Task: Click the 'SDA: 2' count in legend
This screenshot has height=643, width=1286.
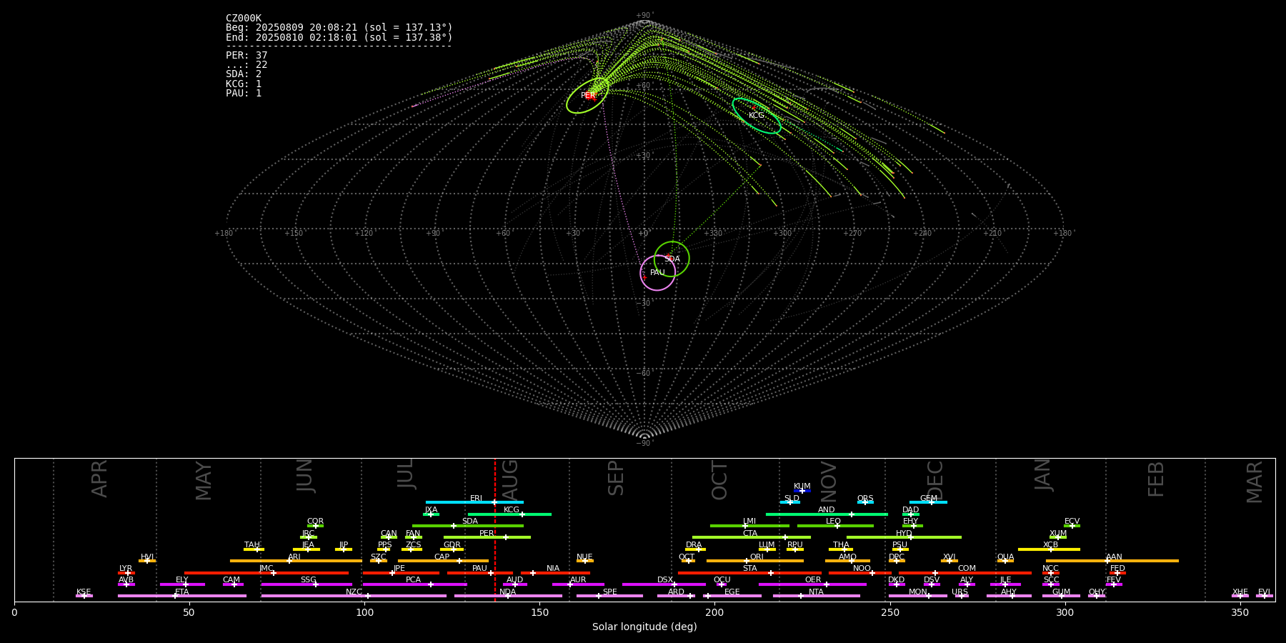Action: [244, 74]
